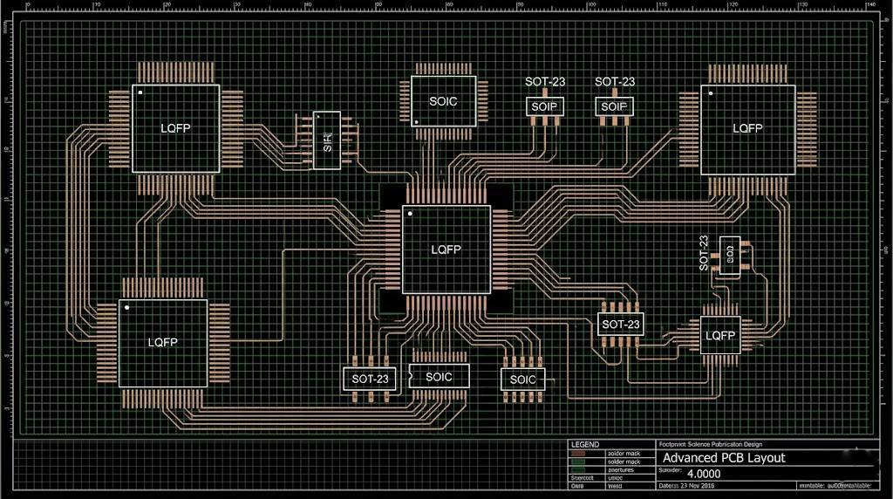The image size is (893, 499).
Task: Click the vertically labeled SOT-23 component
Action: [x=729, y=256]
